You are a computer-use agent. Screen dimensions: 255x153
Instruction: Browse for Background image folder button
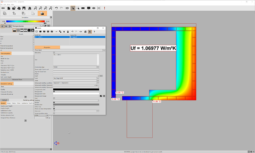[101, 96]
